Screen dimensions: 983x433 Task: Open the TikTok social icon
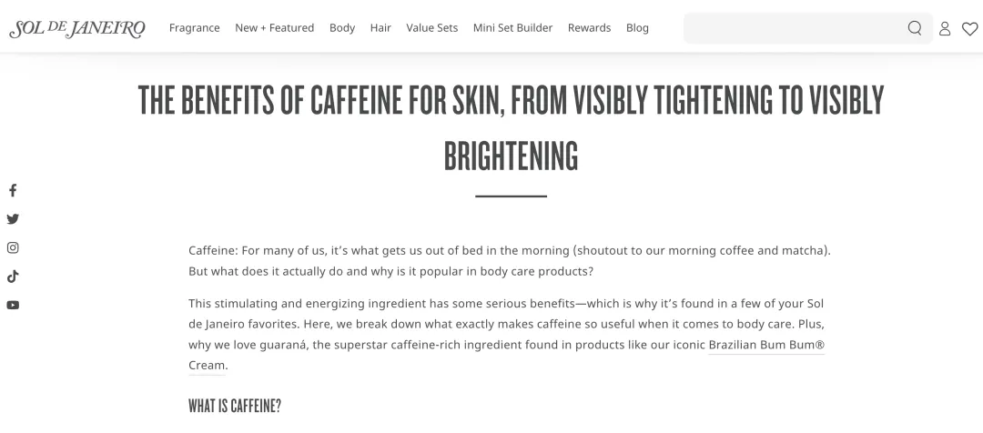coord(13,277)
